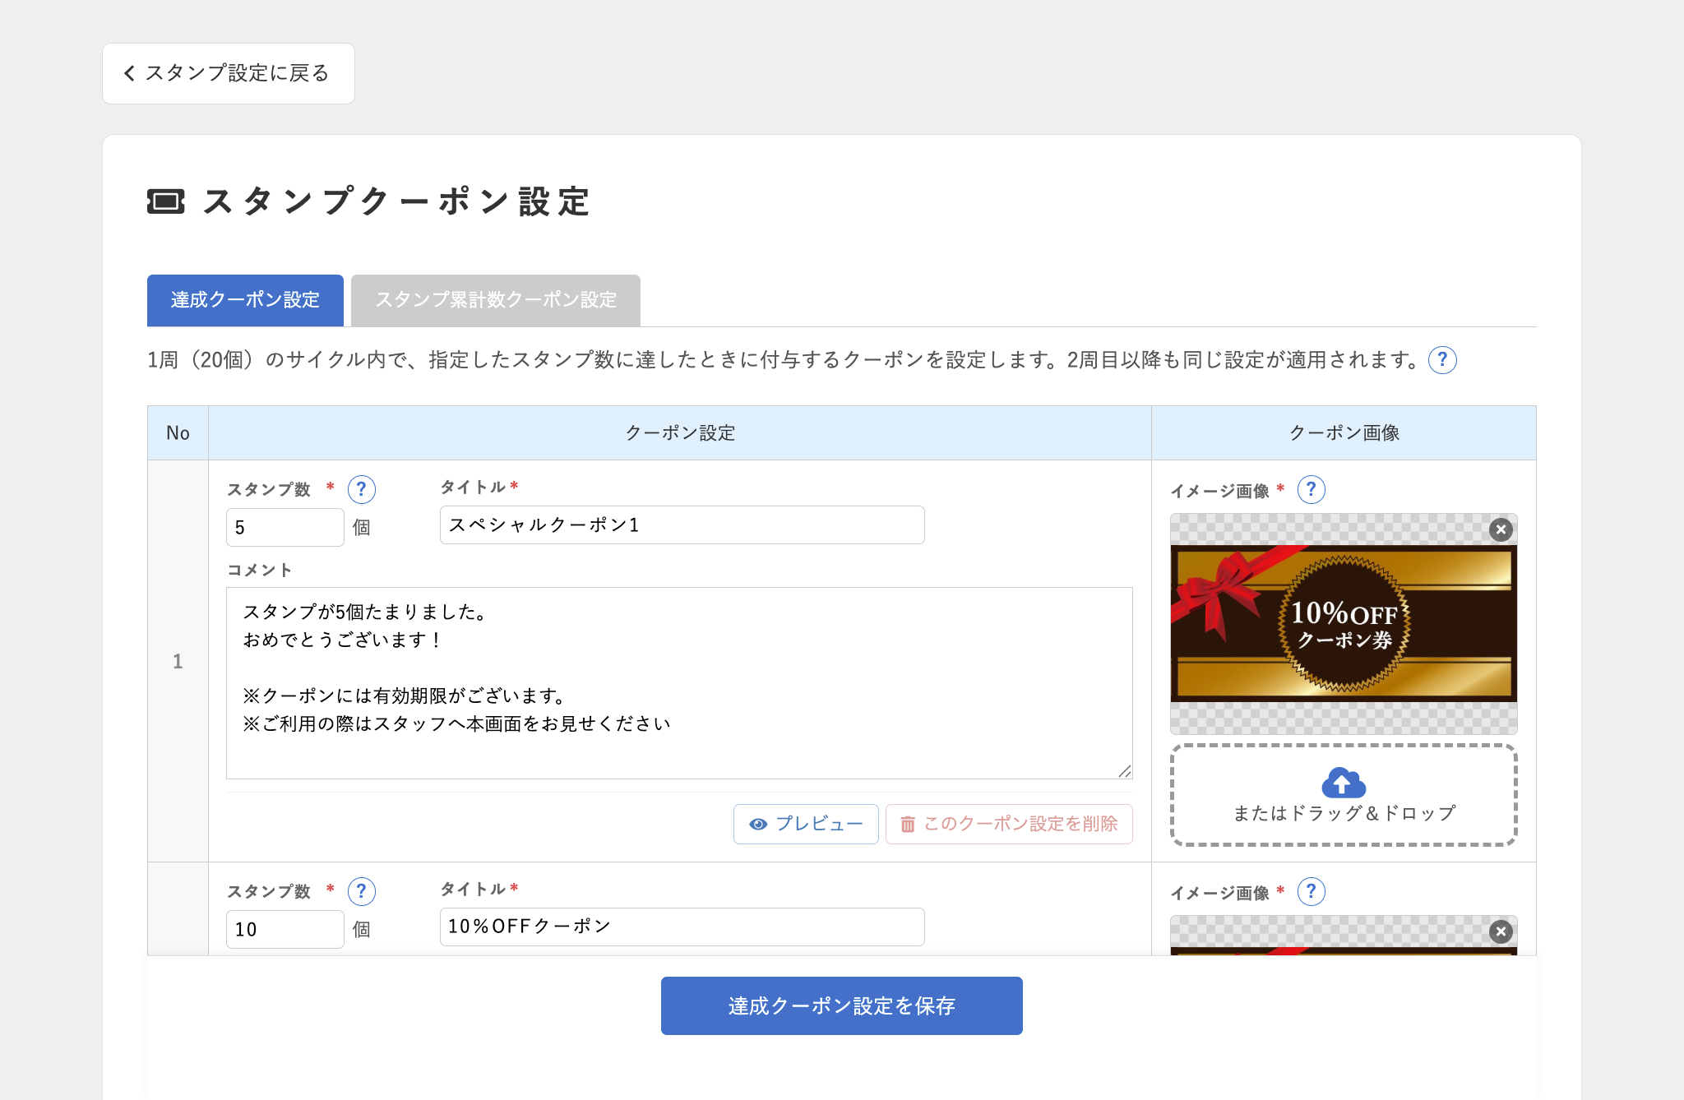
Task: Open イメージ画像 help icon in second row
Action: 1312,892
